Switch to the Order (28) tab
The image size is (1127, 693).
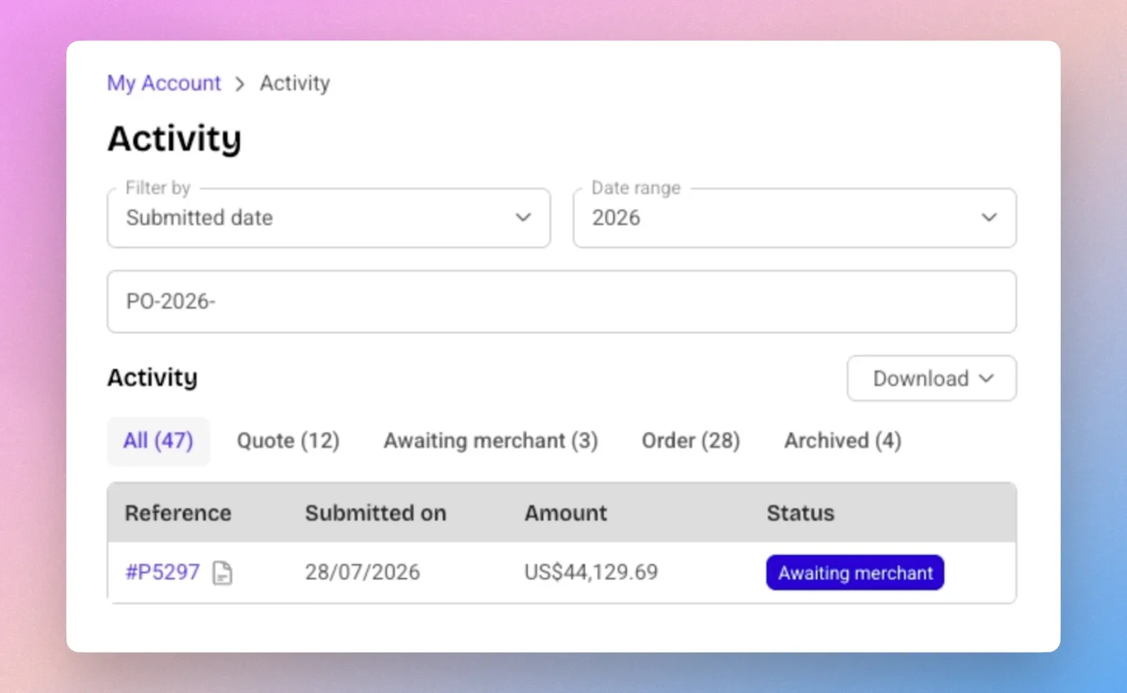690,441
